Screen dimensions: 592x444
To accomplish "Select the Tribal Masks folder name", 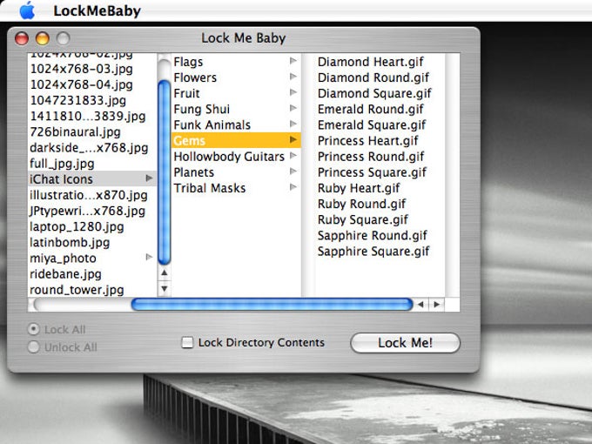I will pos(210,188).
